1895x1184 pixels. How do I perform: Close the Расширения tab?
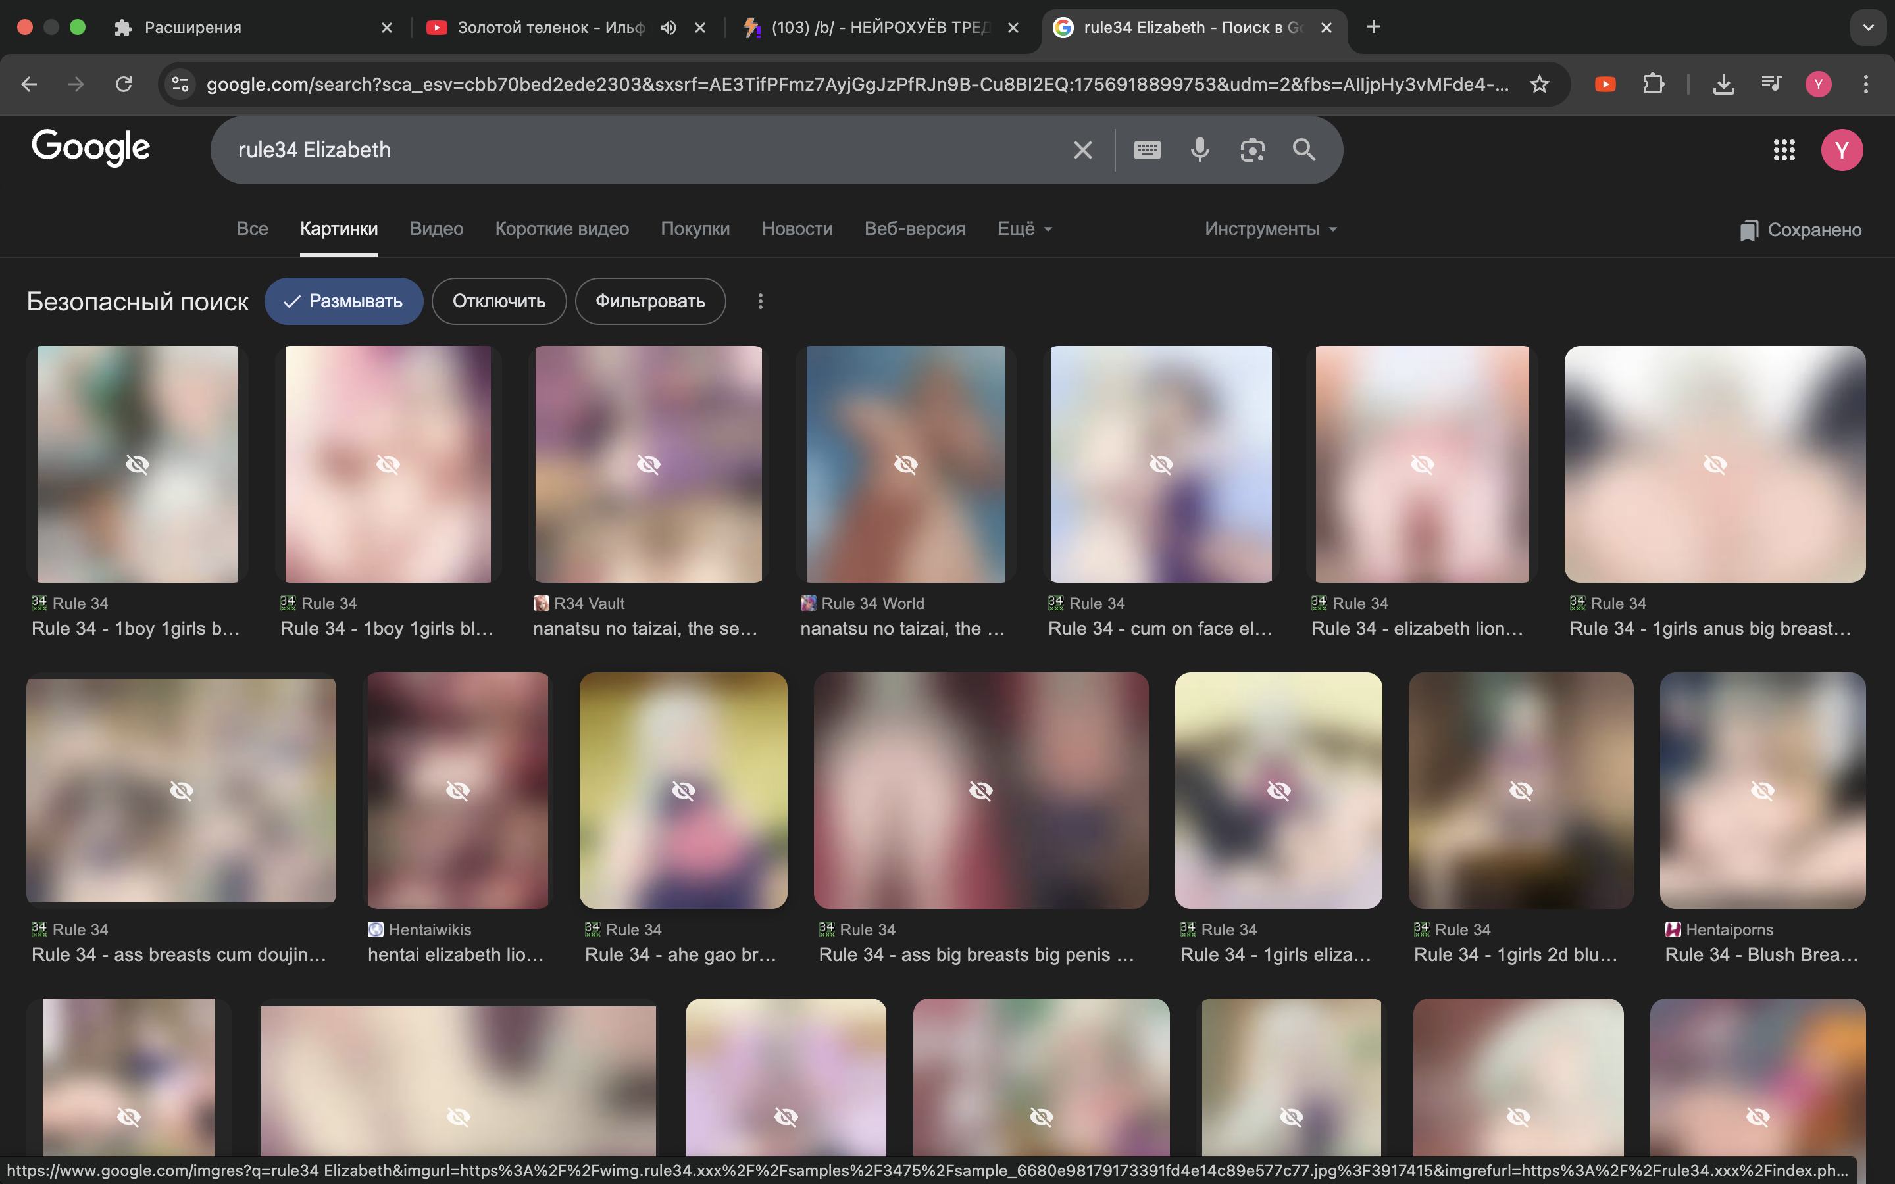tap(387, 28)
